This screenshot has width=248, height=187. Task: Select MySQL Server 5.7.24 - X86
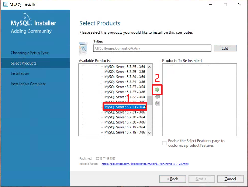(125, 82)
